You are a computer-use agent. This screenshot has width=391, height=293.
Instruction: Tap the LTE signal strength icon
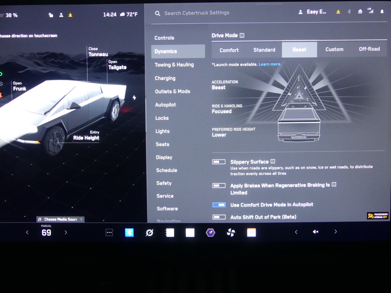coord(371,11)
